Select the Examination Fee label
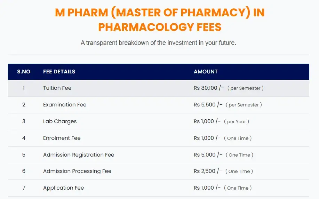319x199 pixels. (65, 105)
